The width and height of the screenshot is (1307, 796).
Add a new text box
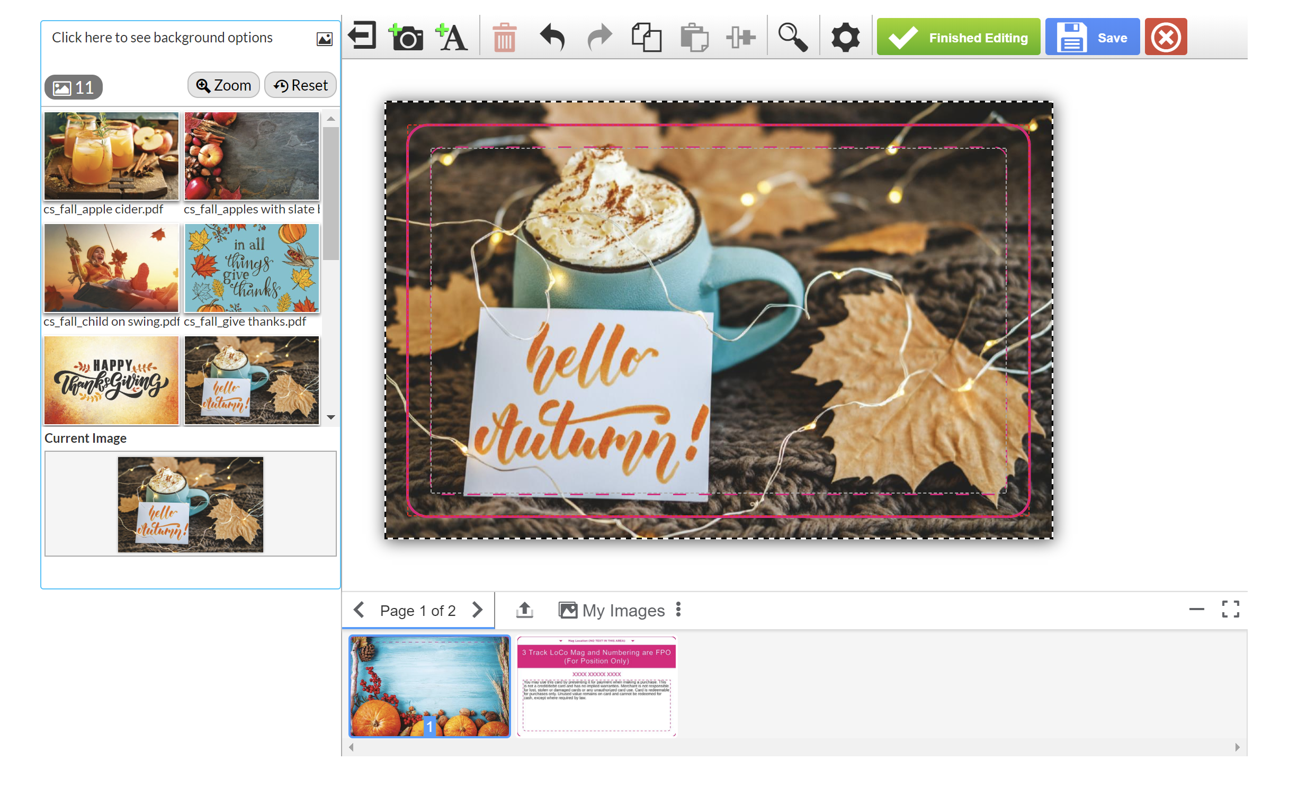pyautogui.click(x=451, y=37)
